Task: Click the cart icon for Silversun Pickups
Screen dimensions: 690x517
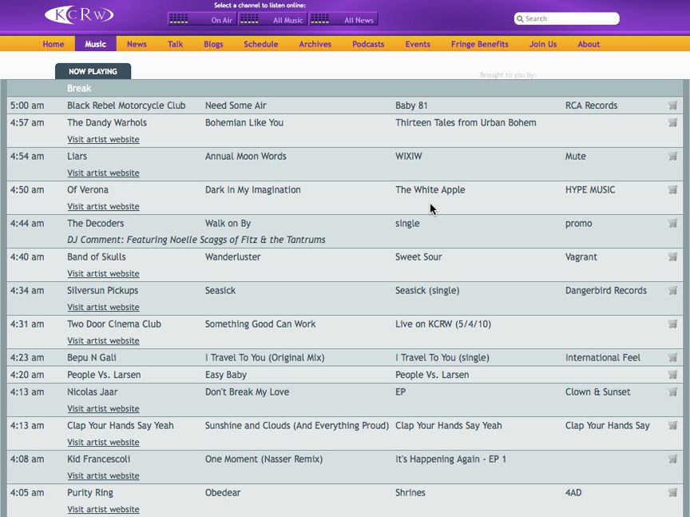Action: (672, 291)
